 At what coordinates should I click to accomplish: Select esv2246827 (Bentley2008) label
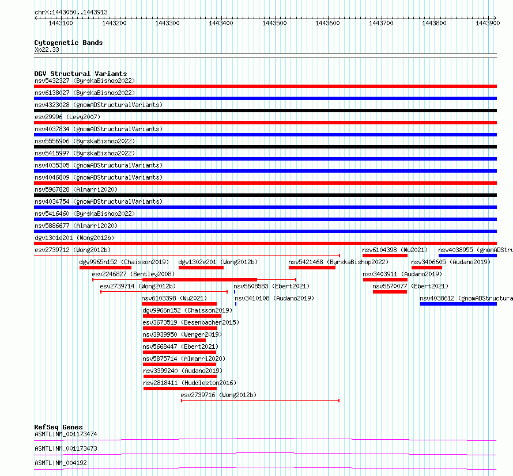[133, 274]
